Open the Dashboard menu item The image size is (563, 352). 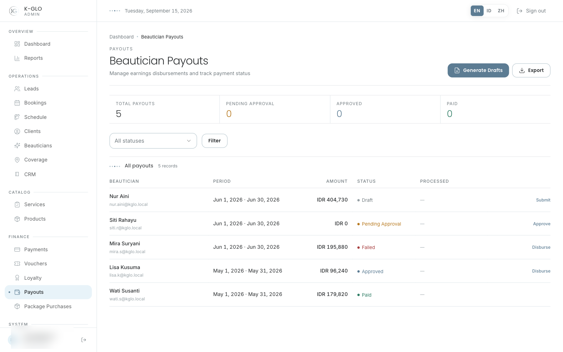coord(48,44)
